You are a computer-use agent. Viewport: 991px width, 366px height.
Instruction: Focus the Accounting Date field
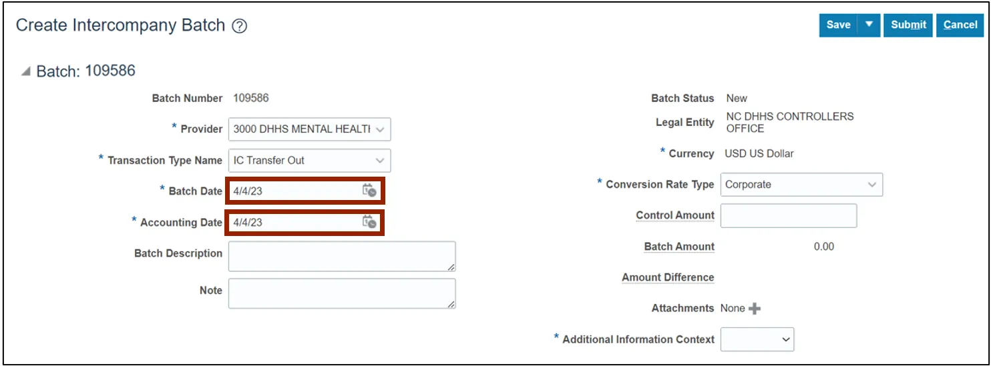(294, 223)
